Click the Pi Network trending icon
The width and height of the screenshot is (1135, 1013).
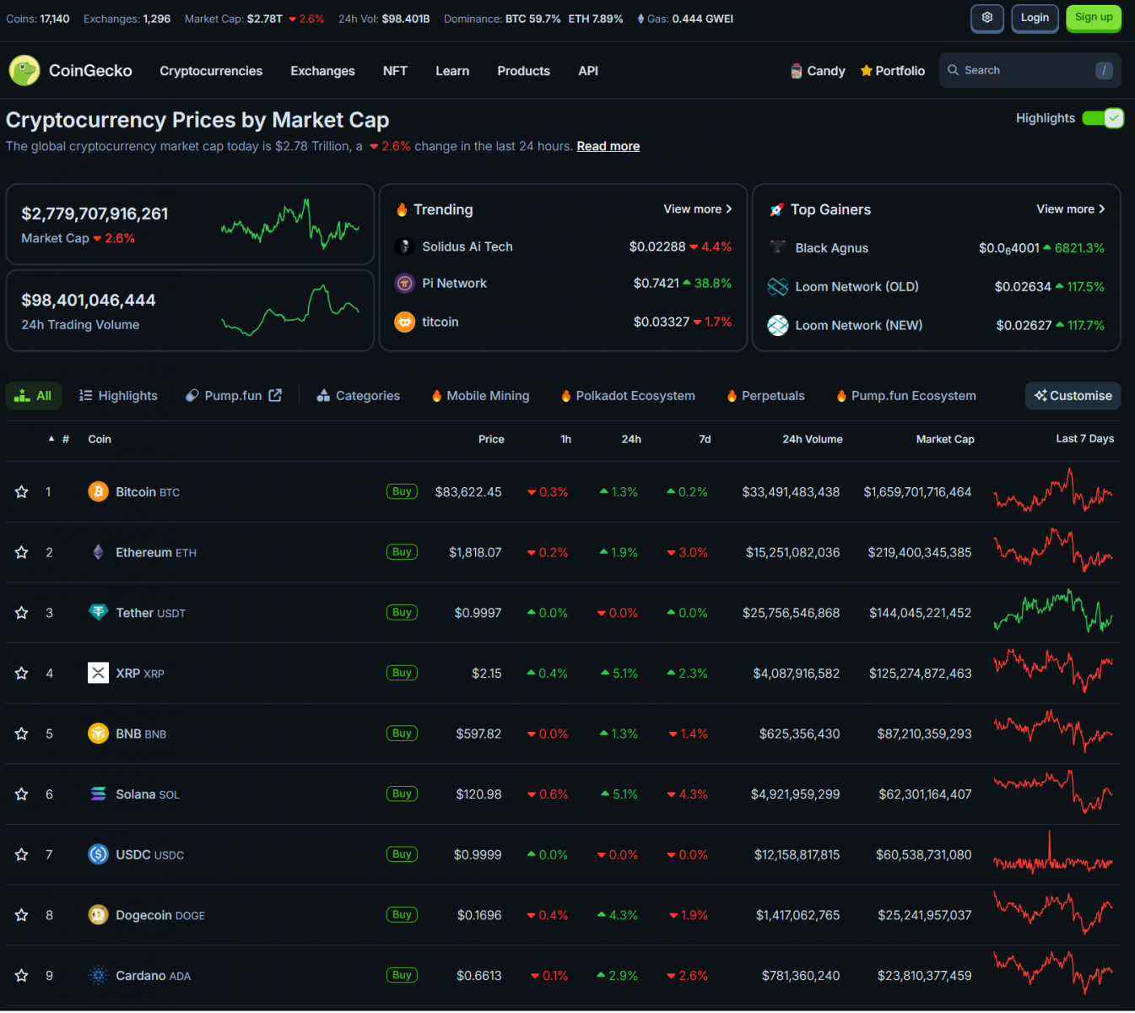404,284
